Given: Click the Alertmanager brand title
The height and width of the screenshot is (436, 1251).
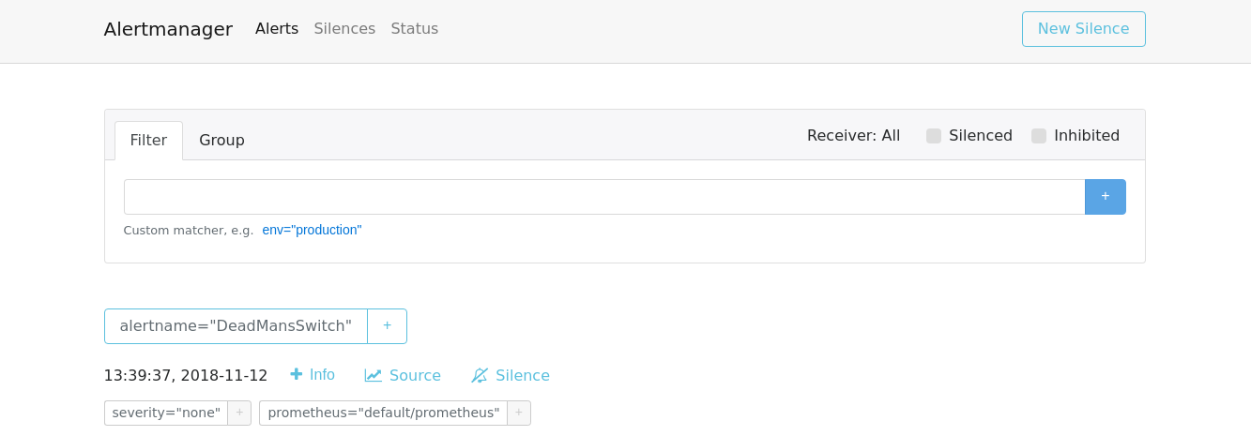Looking at the screenshot, I should tap(168, 29).
